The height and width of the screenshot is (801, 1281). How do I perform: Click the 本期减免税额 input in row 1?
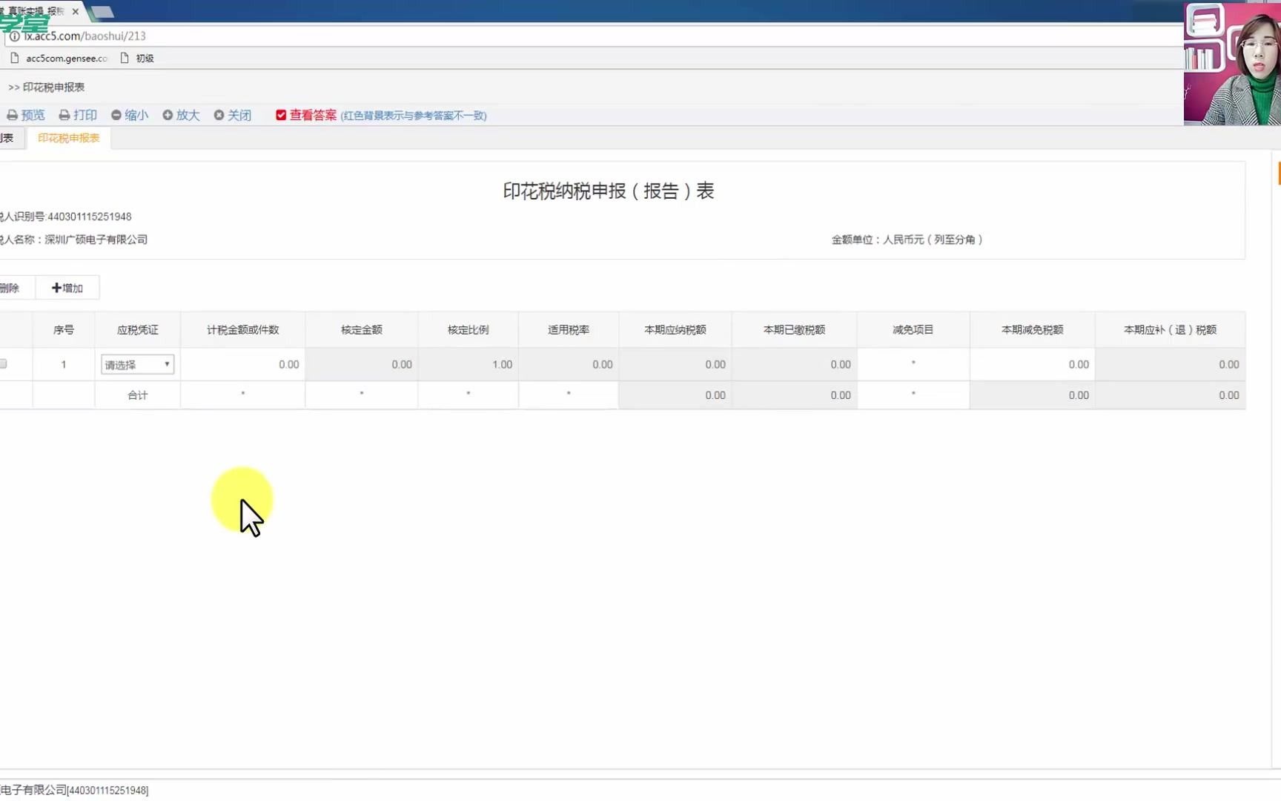(1032, 364)
